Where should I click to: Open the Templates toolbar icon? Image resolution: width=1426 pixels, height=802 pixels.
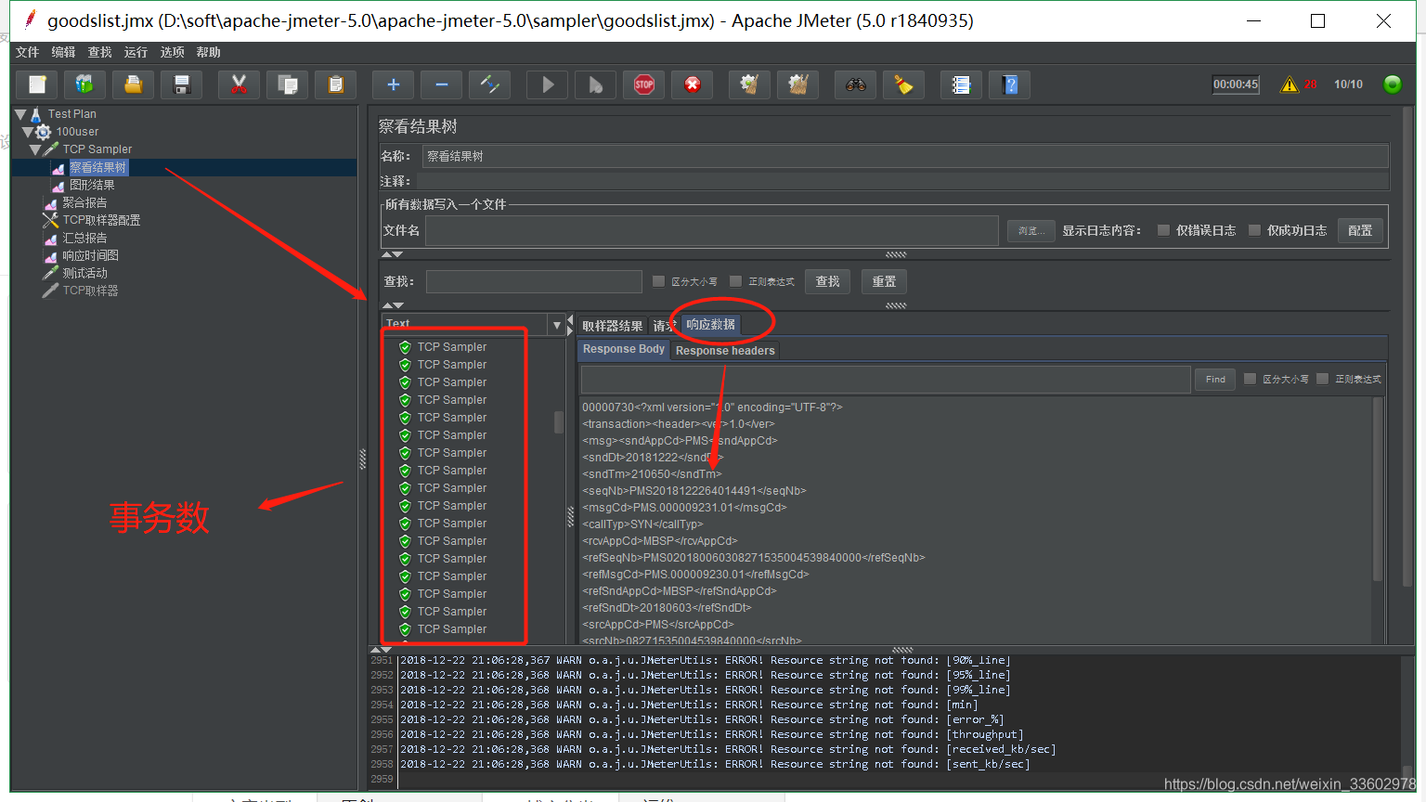tap(84, 84)
